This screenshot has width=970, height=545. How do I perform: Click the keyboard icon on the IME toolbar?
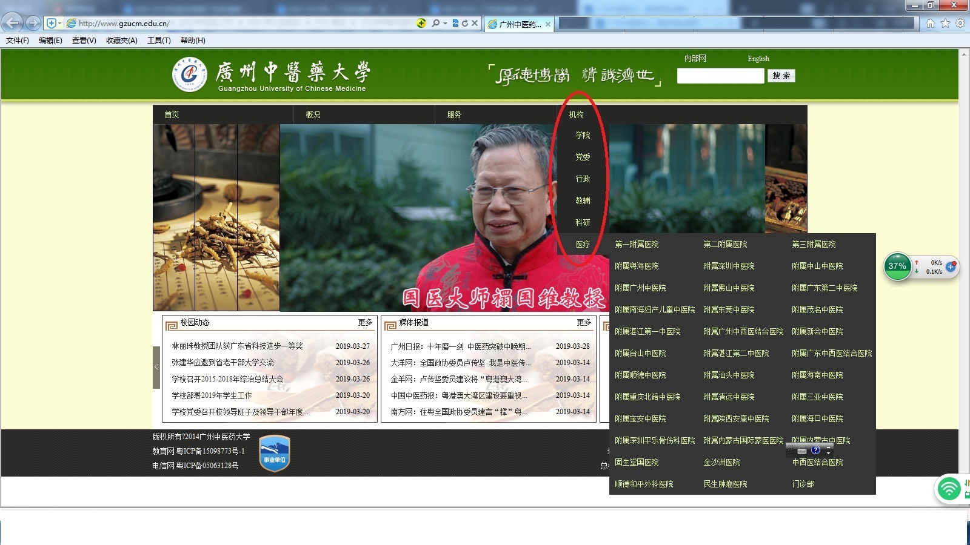coord(802,451)
